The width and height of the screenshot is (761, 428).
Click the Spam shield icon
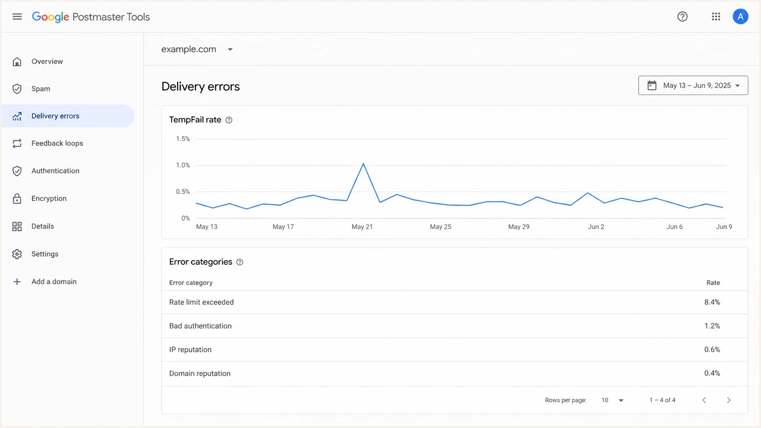(x=17, y=89)
